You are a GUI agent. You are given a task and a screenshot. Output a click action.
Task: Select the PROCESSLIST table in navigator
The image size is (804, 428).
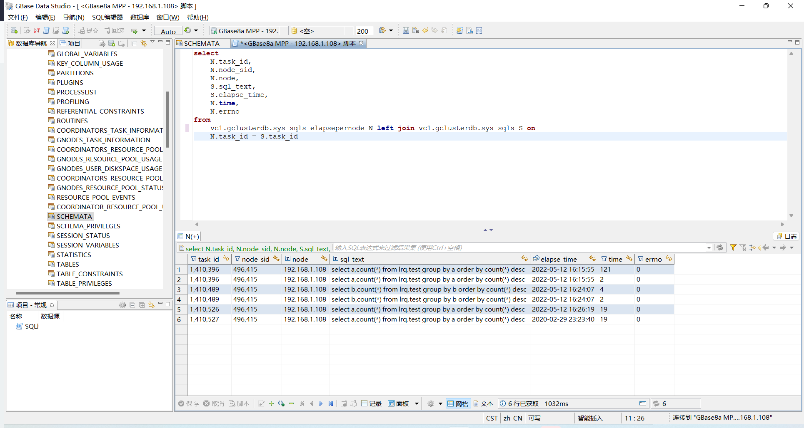[77, 92]
